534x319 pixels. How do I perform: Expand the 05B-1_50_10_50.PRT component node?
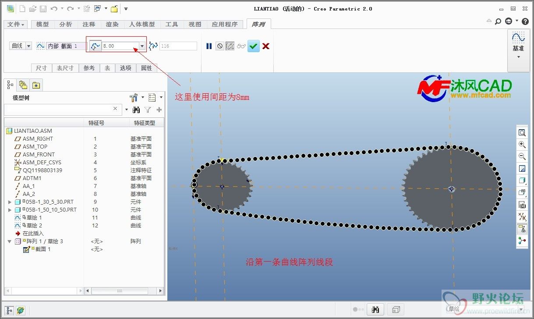click(x=10, y=210)
